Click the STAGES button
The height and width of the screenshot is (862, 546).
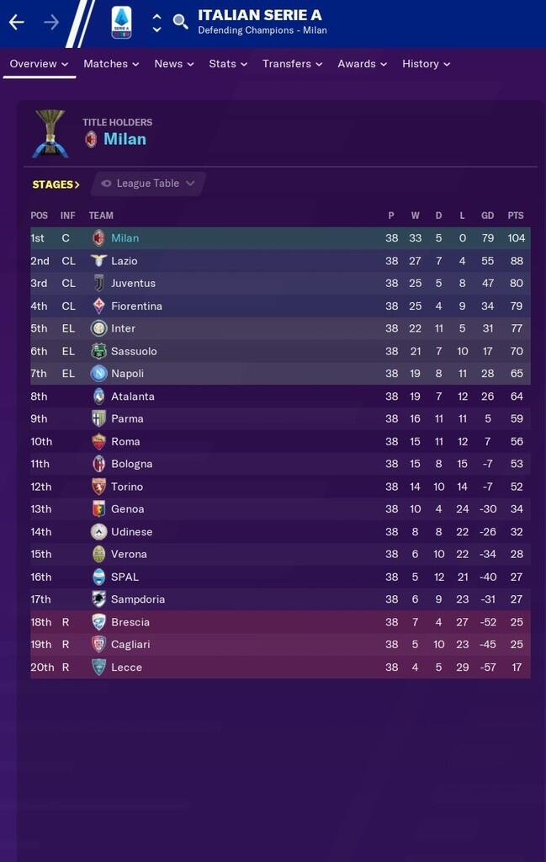coord(56,184)
